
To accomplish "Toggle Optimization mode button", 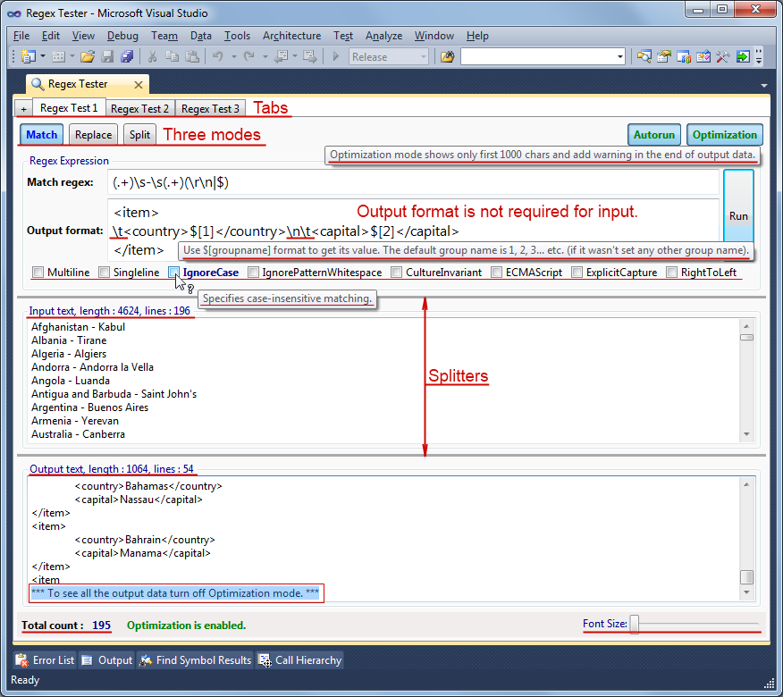I will pyautogui.click(x=724, y=135).
